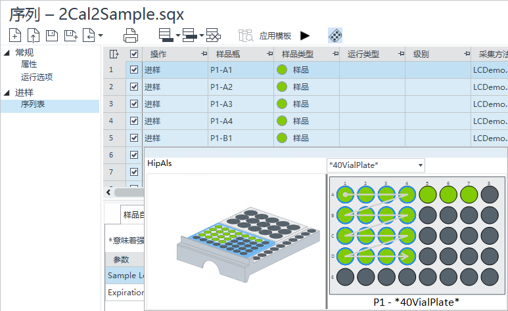Select vial cell P1-B1
The height and width of the screenshot is (311, 508).
(x=241, y=138)
